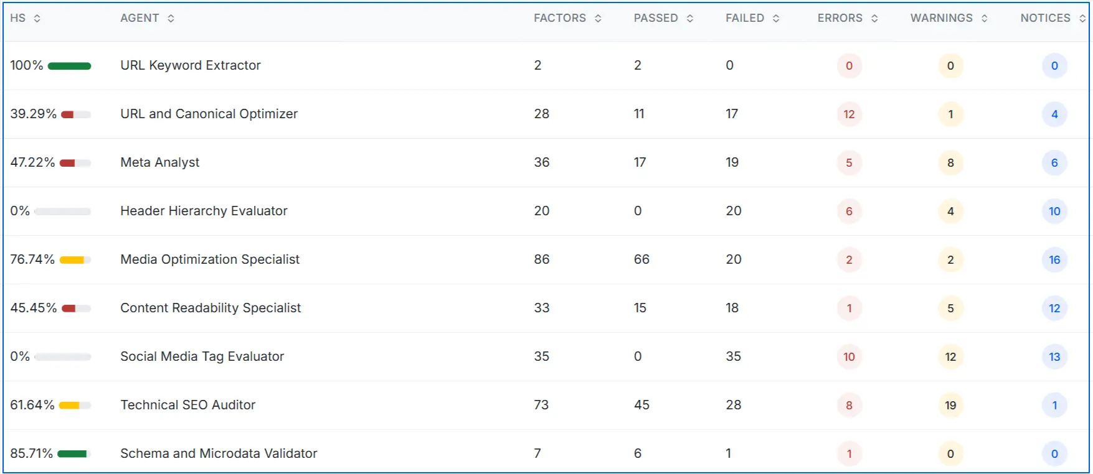Select the 10 errors badge for Social Media Tag Evaluator
1093x474 pixels.
(x=848, y=356)
